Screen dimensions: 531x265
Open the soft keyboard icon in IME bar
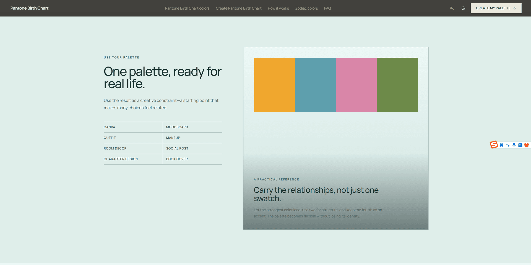point(520,145)
